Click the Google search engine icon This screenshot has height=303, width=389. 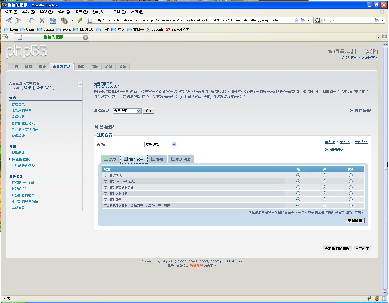tap(317, 20)
